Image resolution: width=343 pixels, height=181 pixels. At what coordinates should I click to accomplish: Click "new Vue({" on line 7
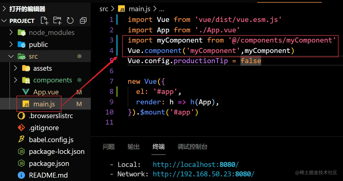click(x=147, y=81)
